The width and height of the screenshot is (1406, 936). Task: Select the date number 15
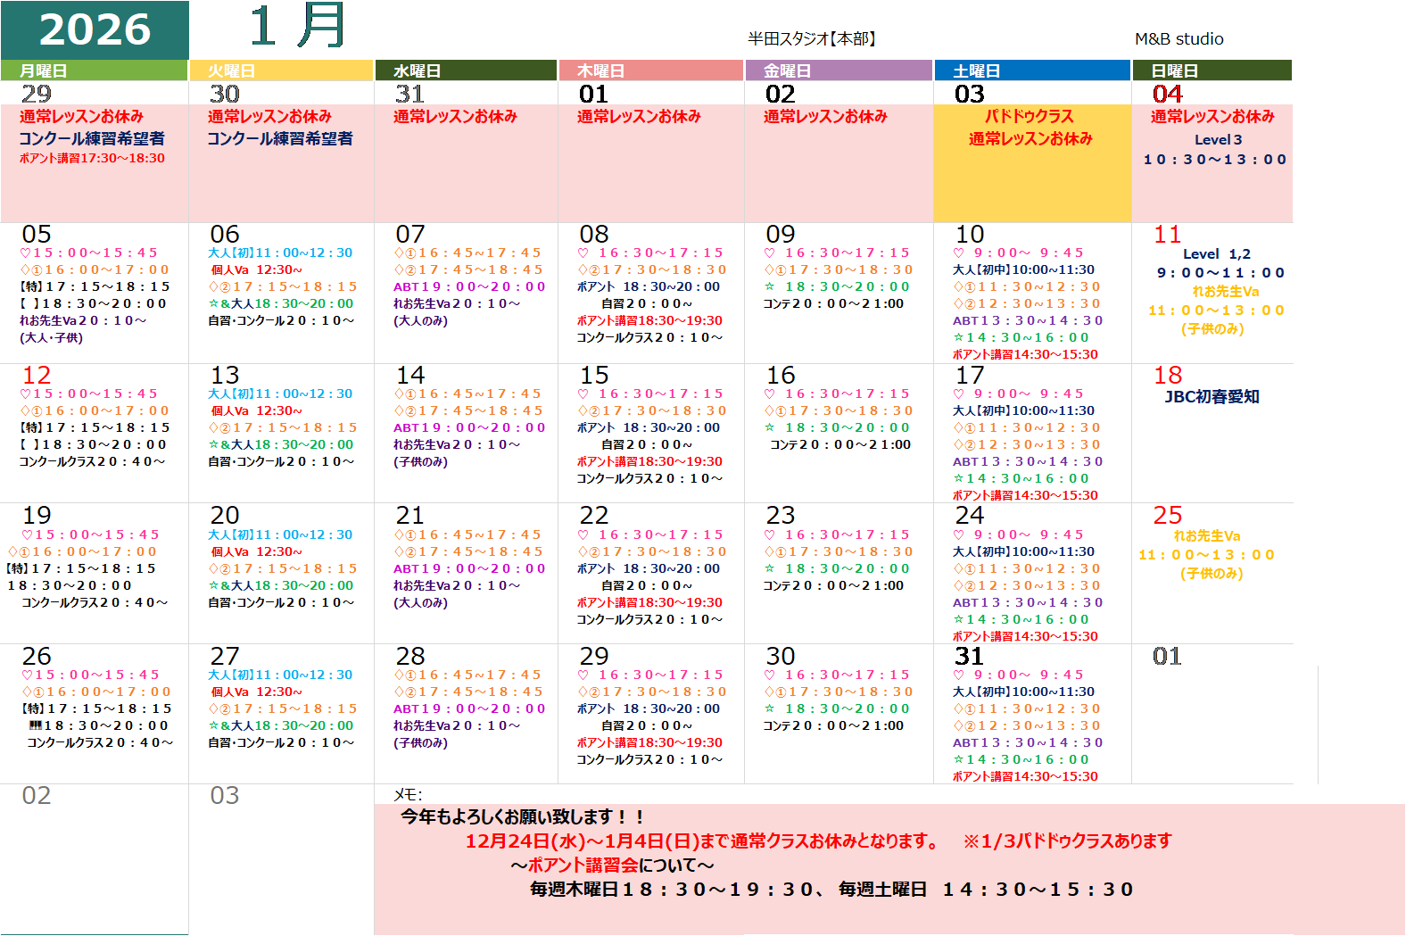pyautogui.click(x=594, y=376)
